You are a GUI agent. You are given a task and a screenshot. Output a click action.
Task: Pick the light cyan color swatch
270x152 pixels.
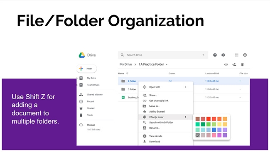(x=203, y=130)
